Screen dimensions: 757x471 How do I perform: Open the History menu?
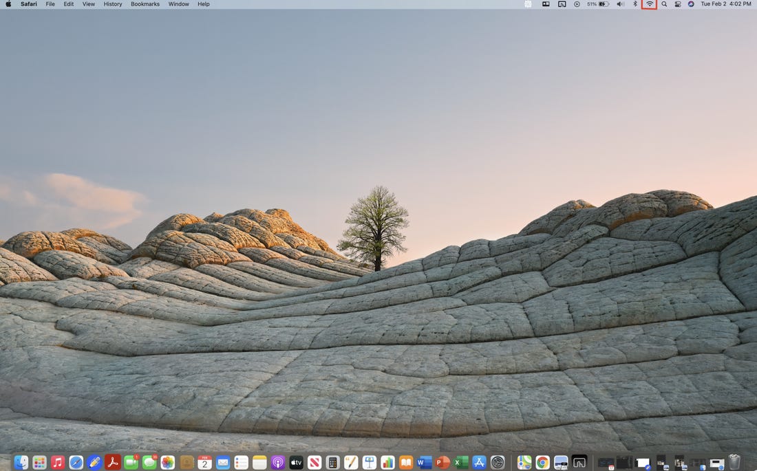tap(112, 4)
